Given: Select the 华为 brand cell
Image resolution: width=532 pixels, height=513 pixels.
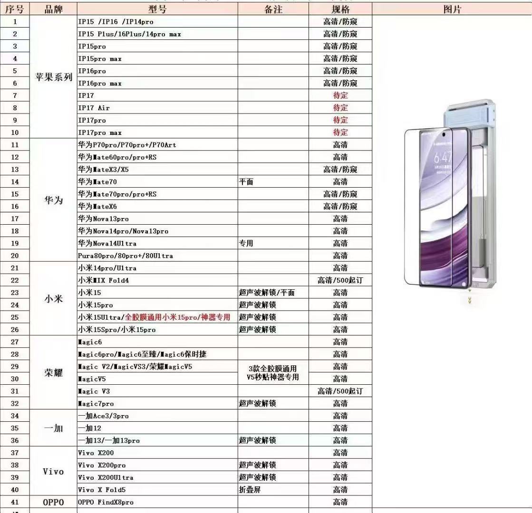Looking at the screenshot, I should (53, 200).
